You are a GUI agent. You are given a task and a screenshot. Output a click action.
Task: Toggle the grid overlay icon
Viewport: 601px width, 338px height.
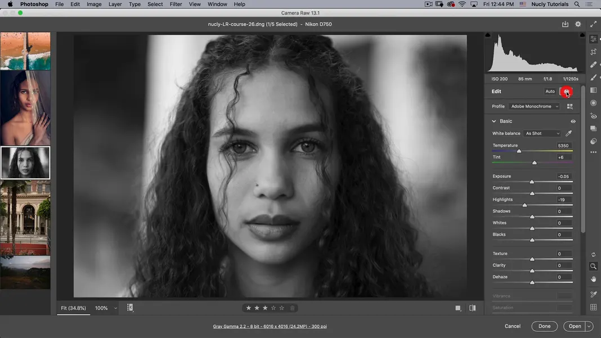593,307
